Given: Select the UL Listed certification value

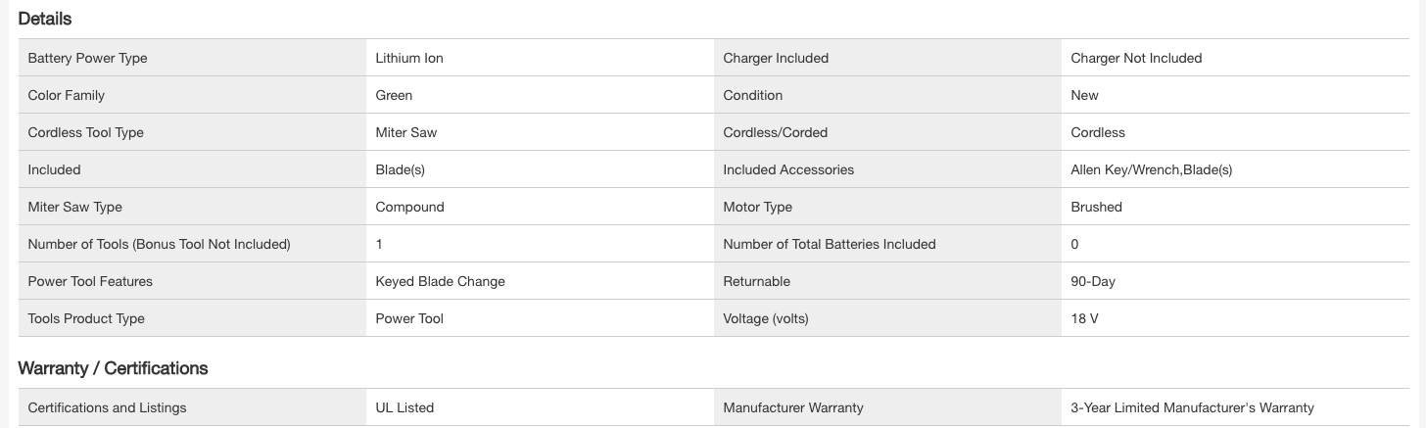Looking at the screenshot, I should tap(404, 407).
